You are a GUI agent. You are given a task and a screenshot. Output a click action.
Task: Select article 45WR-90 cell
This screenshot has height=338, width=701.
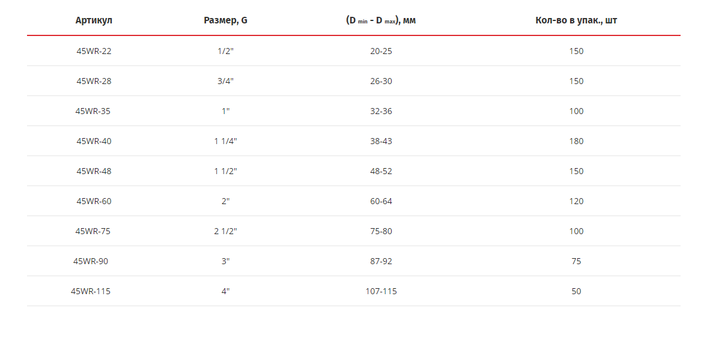[x=90, y=261]
